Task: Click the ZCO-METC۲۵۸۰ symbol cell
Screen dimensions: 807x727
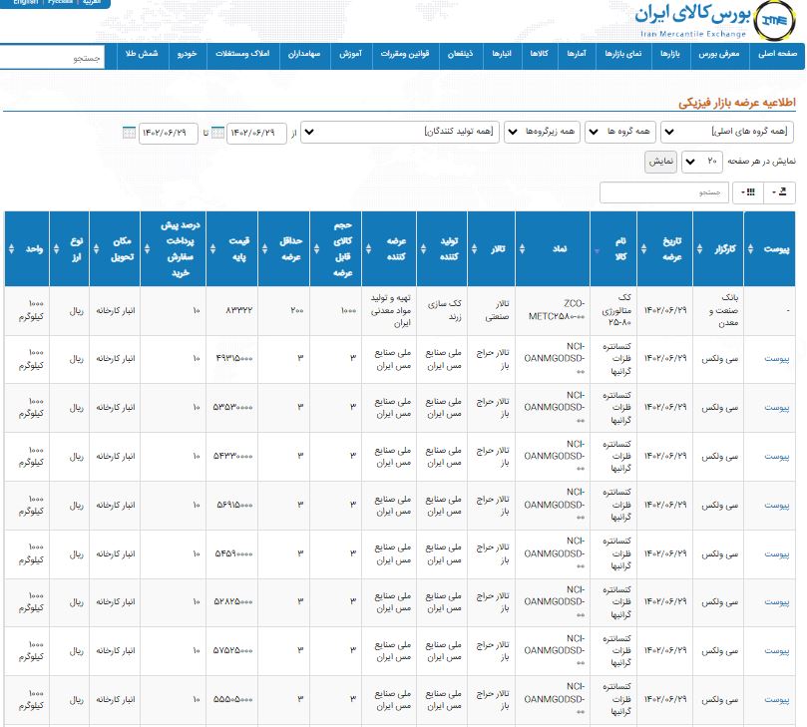Action: click(x=553, y=310)
